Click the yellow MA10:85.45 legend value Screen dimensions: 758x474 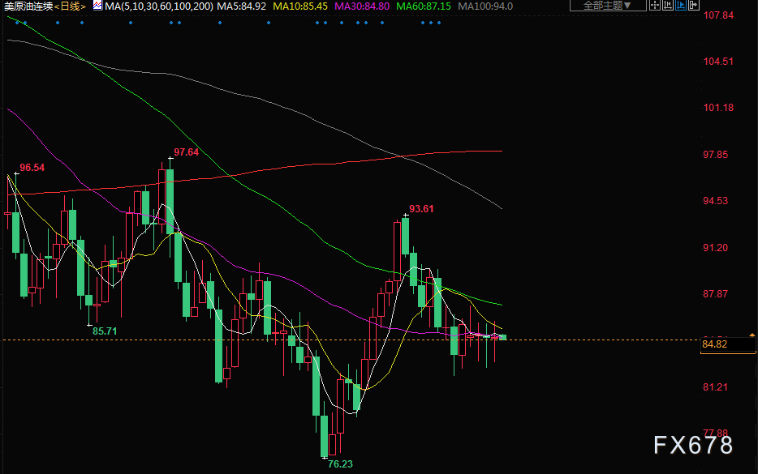click(x=299, y=6)
